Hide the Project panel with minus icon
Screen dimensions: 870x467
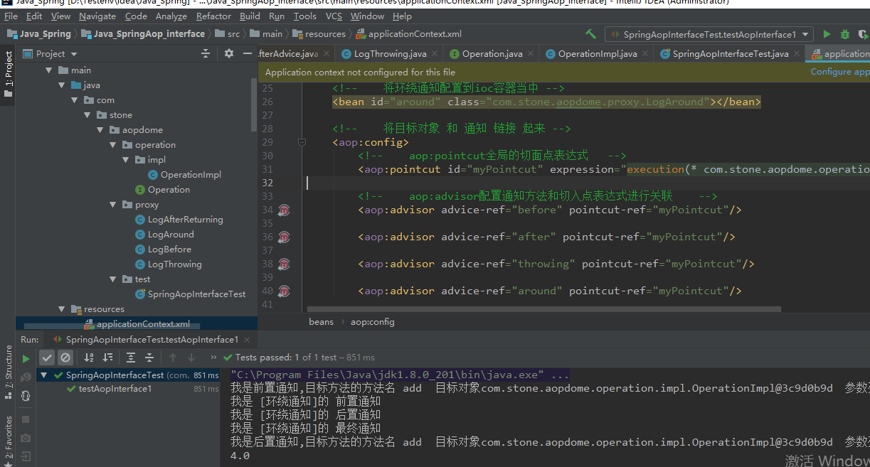point(248,53)
